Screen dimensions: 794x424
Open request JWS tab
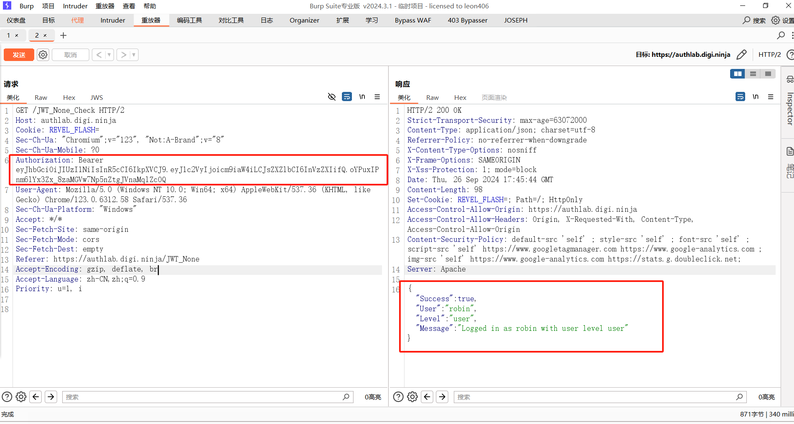point(97,97)
